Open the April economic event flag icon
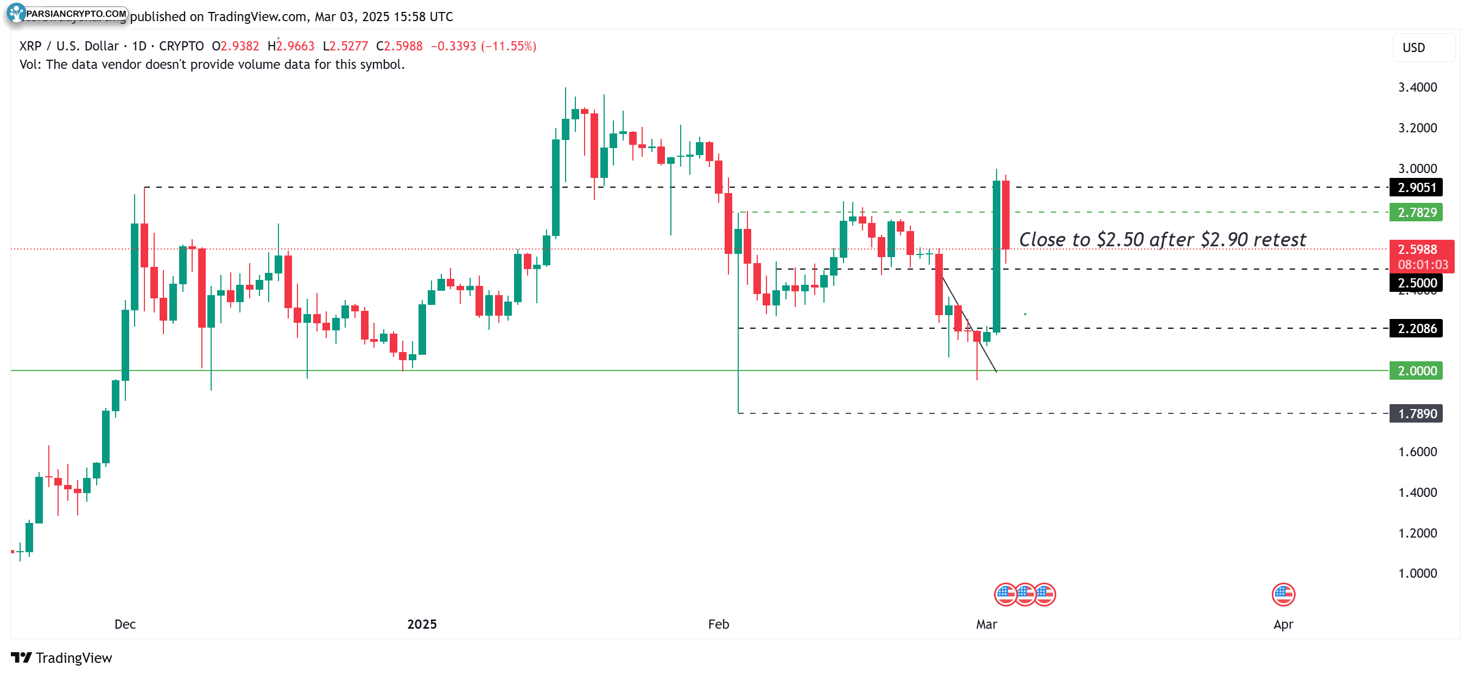 point(1283,595)
